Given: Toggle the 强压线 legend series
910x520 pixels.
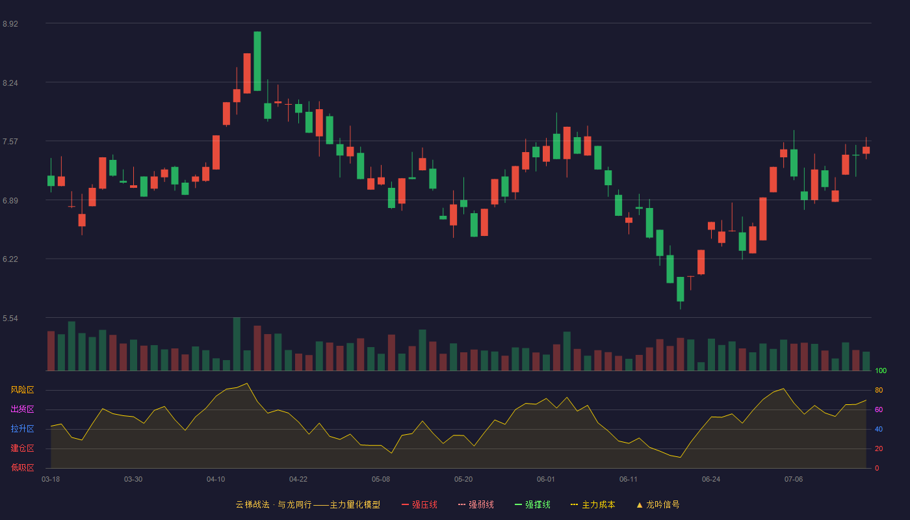Looking at the screenshot, I should [419, 504].
